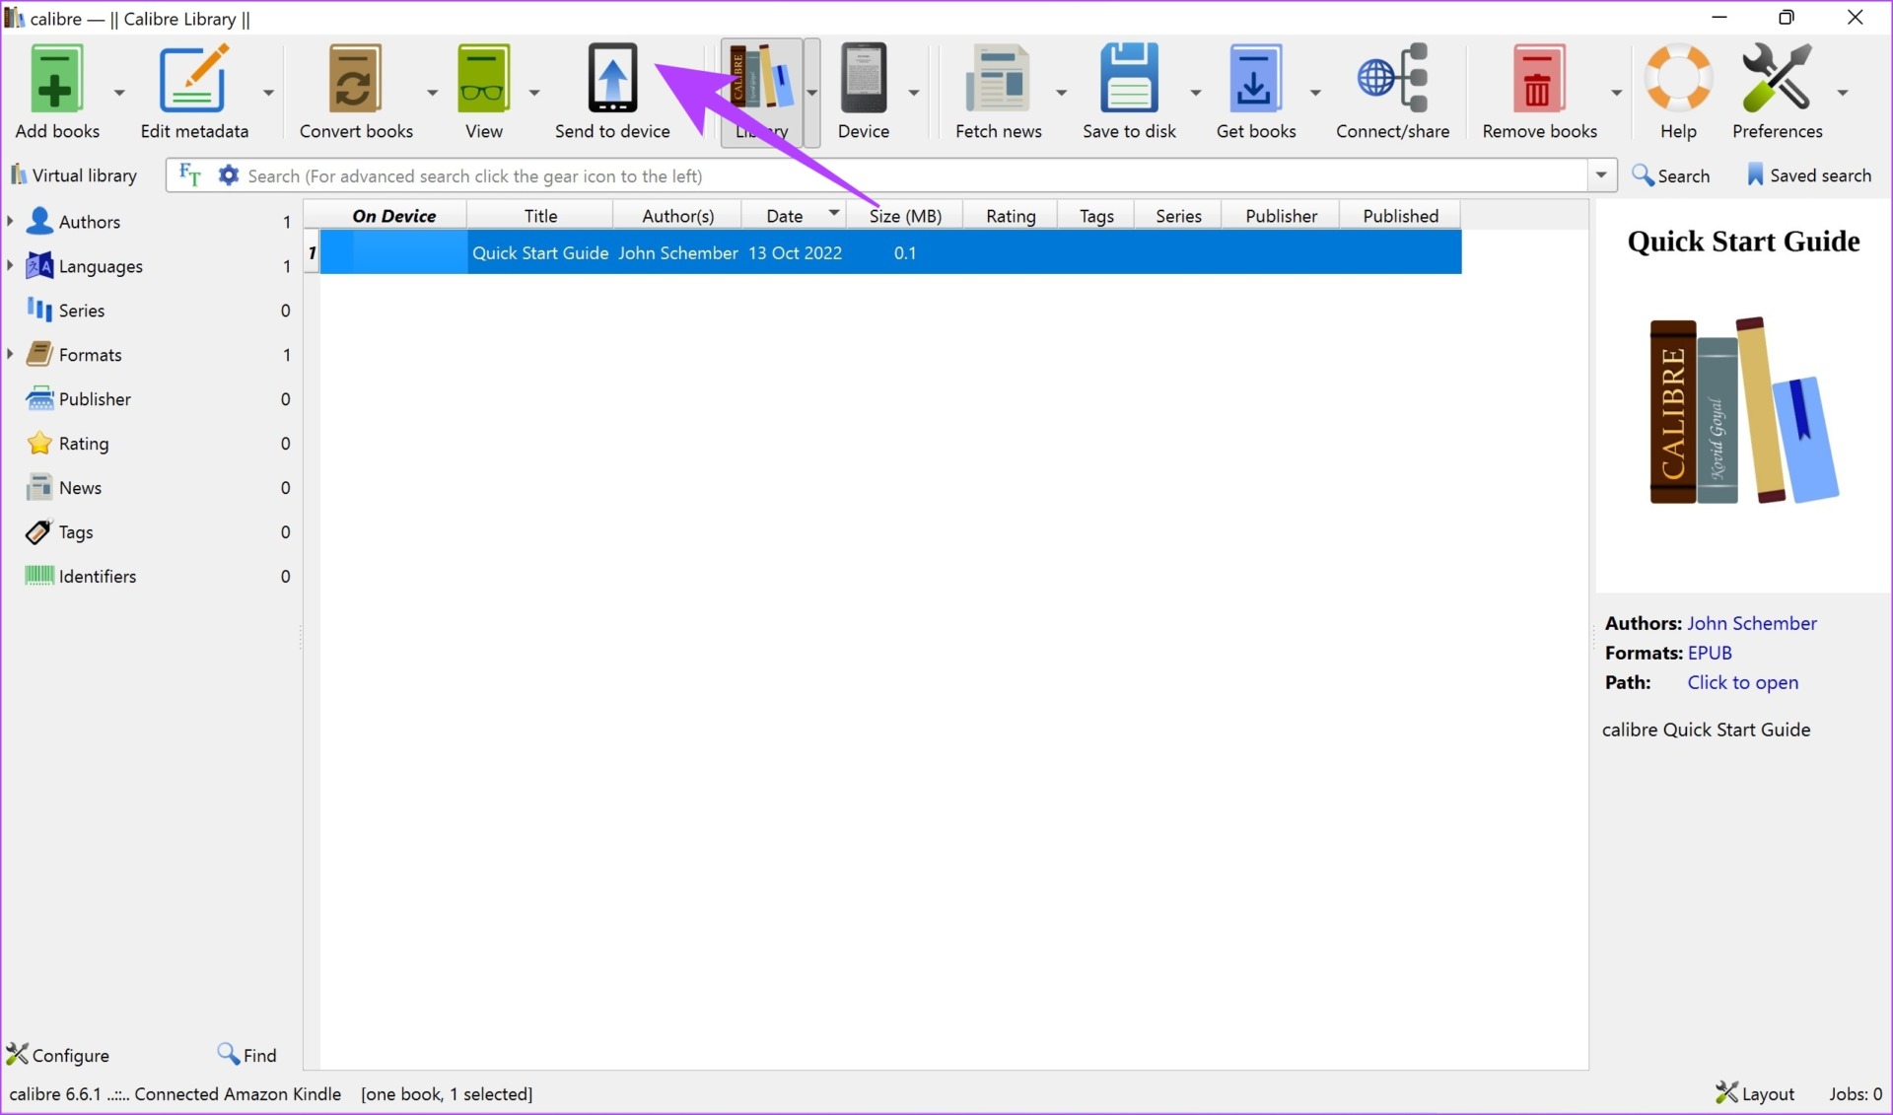
Task: Sort by the Title column header
Action: [539, 216]
